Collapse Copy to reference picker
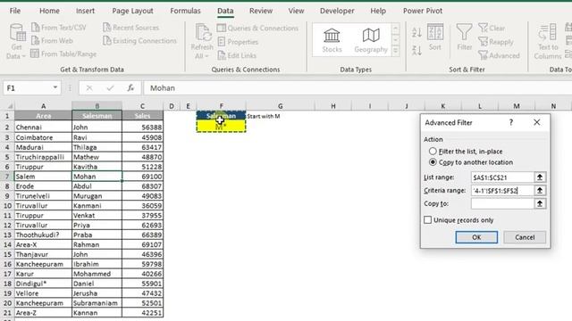Image resolution: width=572 pixels, height=321 pixels. [540, 203]
